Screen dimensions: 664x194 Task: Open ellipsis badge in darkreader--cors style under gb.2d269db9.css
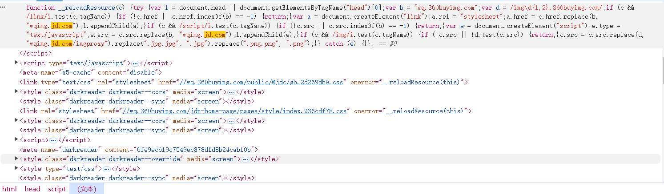point(231,92)
